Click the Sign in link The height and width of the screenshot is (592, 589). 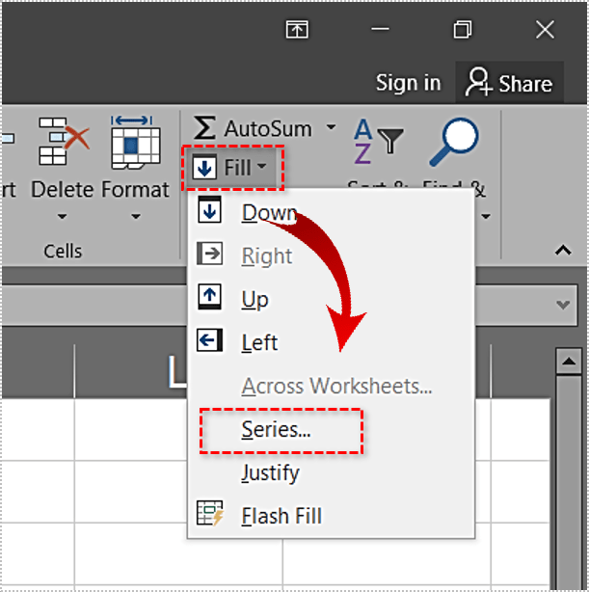click(408, 83)
